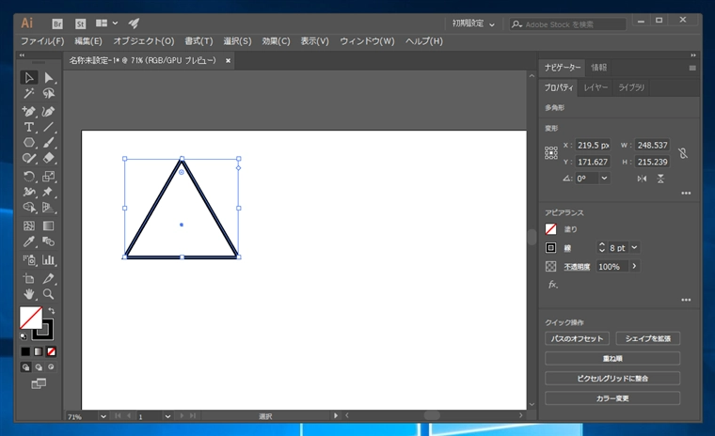Select the Selection tool (black arrow outline)
This screenshot has height=436, width=715.
click(29, 77)
